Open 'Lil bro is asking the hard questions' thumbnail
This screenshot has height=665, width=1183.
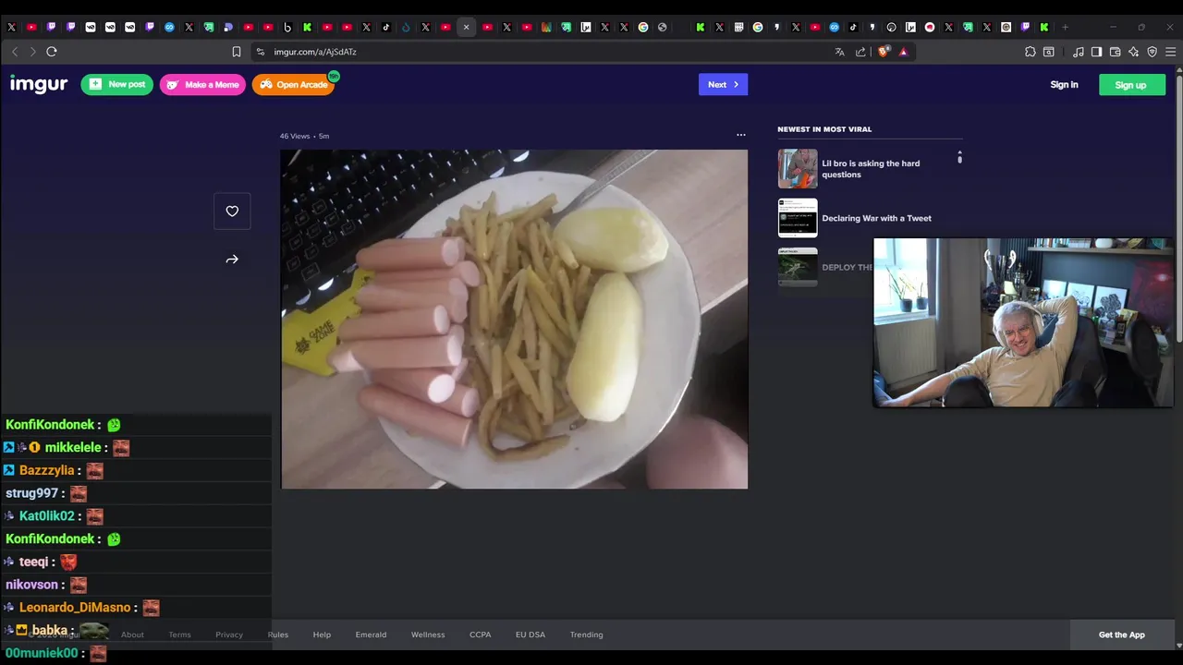coord(798,169)
